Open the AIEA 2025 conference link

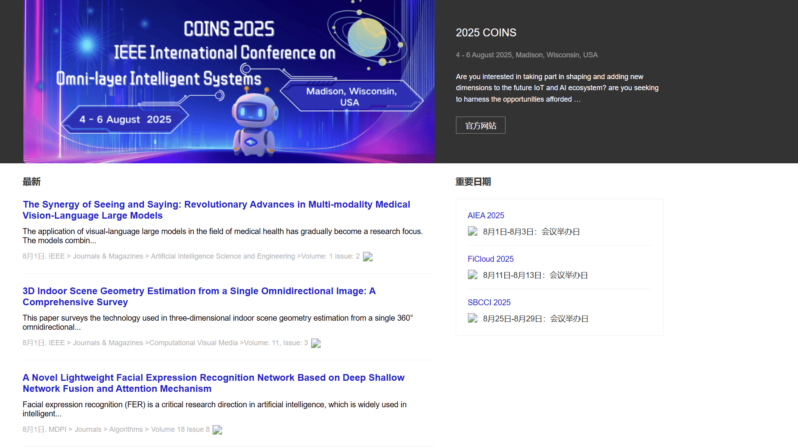pos(486,215)
